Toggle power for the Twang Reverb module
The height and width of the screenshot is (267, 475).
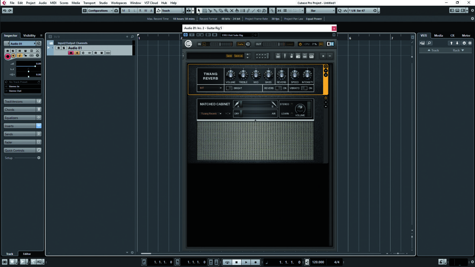point(326,67)
